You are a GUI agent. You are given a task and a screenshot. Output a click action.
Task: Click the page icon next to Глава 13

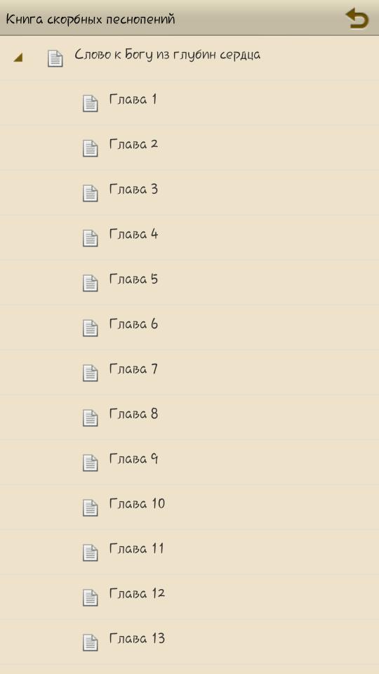pos(91,642)
